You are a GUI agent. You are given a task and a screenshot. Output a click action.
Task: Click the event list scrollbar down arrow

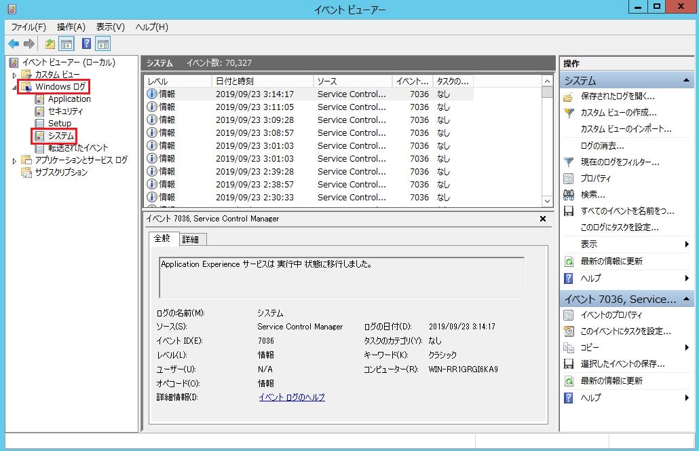(x=547, y=201)
